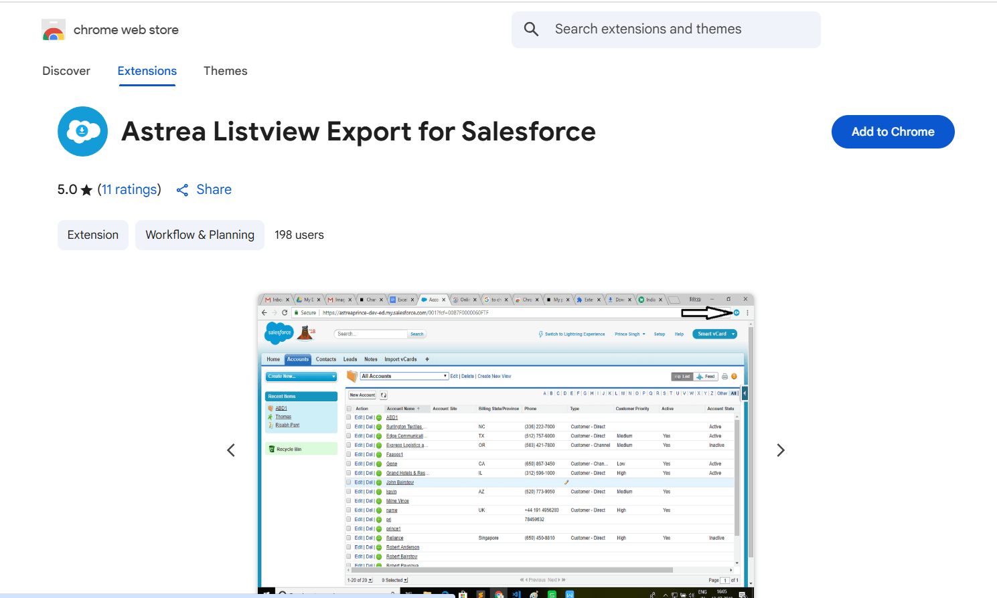This screenshot has width=997, height=598.
Task: Click the Astrea blue cloud download icon
Action: pos(82,131)
